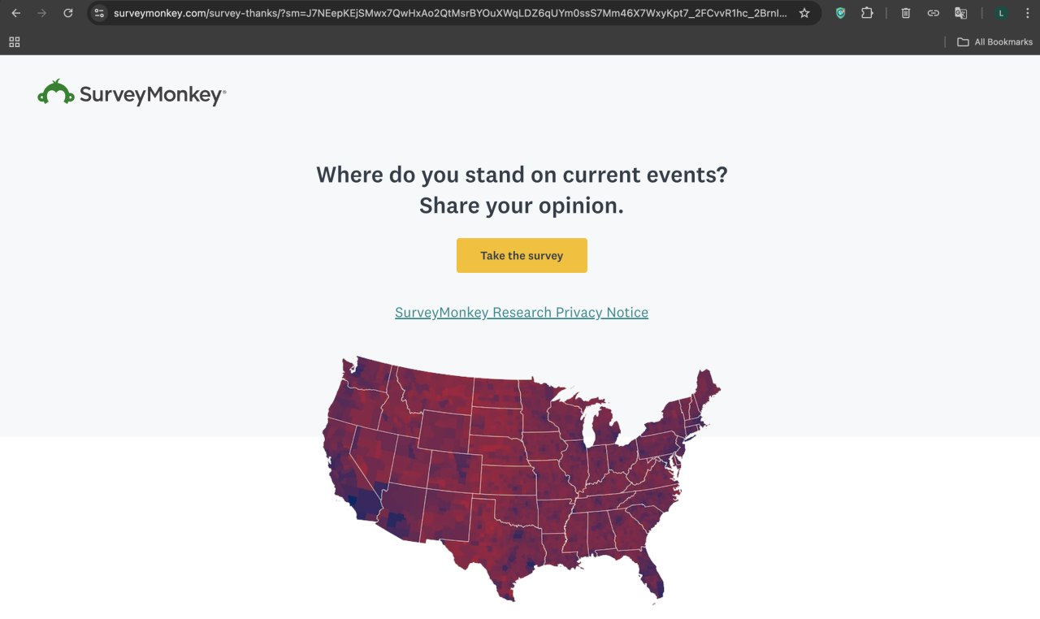Click the forward navigation arrow

[x=42, y=13]
